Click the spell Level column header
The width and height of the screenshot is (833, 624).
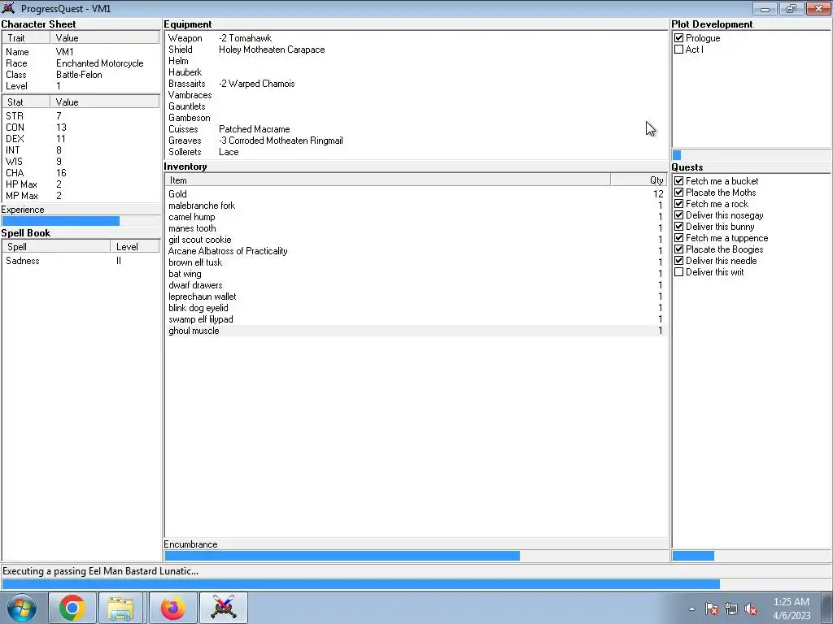pyautogui.click(x=135, y=247)
